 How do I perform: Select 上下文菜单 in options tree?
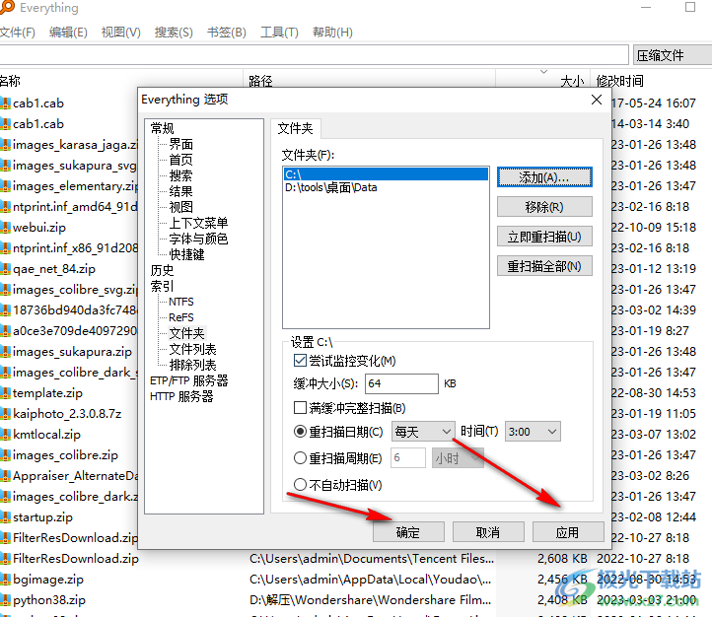[x=198, y=223]
